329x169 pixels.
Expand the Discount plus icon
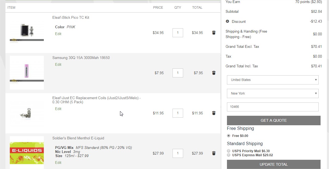tap(227, 21)
